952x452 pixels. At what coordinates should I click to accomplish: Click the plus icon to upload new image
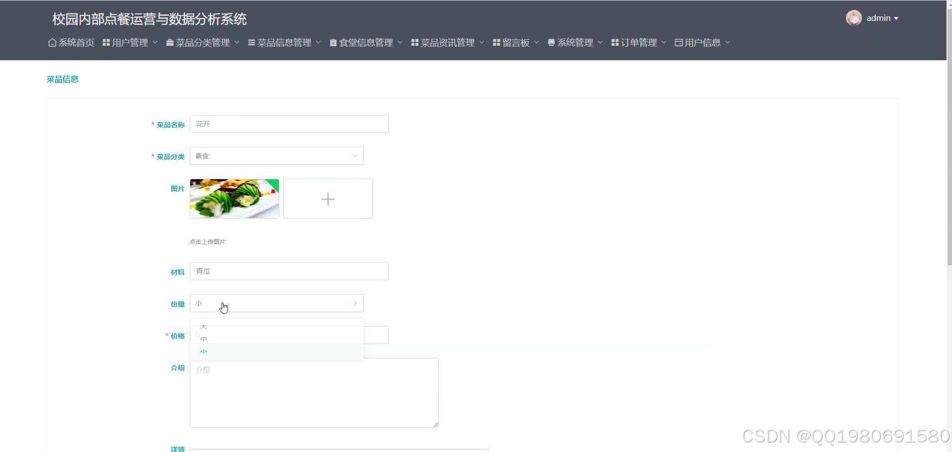click(x=327, y=199)
